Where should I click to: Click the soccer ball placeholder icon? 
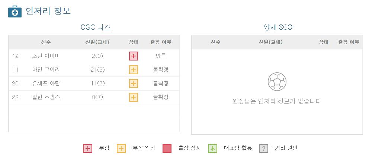pyautogui.click(x=277, y=81)
